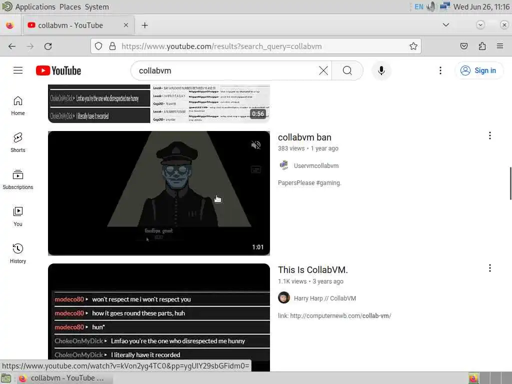Screen dimensions: 512x384
Task: Open a new browser tab
Action: (x=144, y=25)
